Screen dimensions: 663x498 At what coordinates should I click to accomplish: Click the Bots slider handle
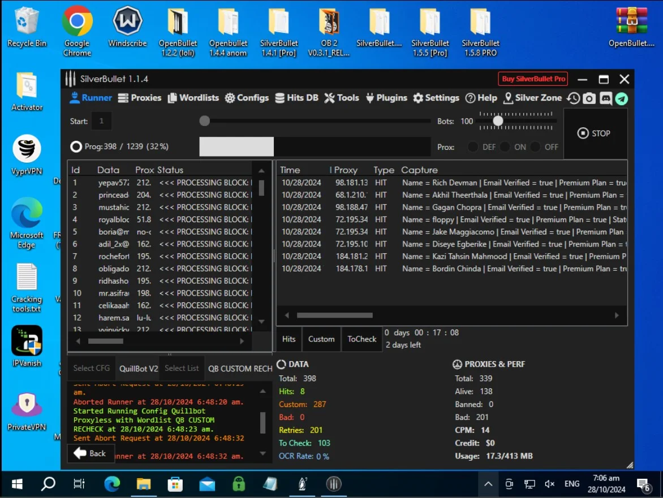(498, 121)
